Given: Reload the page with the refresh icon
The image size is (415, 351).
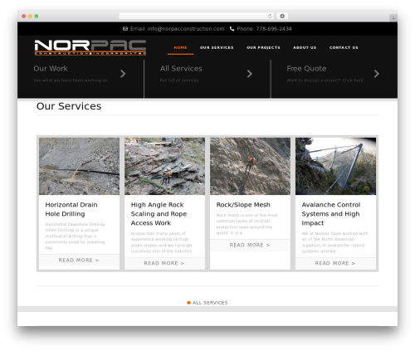Looking at the screenshot, I should (270, 16).
